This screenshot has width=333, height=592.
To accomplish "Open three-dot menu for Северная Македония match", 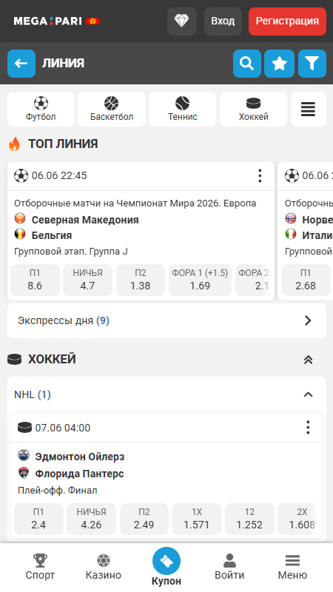I will (x=260, y=176).
